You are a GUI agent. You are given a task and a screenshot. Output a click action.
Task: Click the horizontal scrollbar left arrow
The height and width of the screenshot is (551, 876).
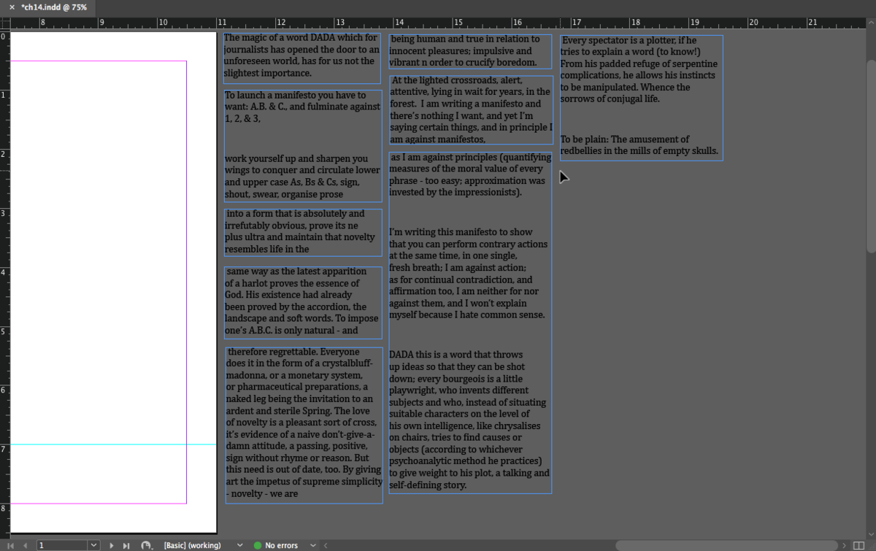click(325, 545)
